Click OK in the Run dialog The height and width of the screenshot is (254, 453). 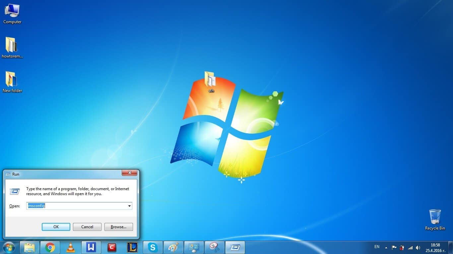[56, 227]
